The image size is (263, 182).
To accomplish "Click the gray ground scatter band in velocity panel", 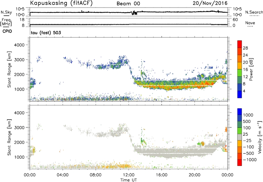I will pos(175,152).
